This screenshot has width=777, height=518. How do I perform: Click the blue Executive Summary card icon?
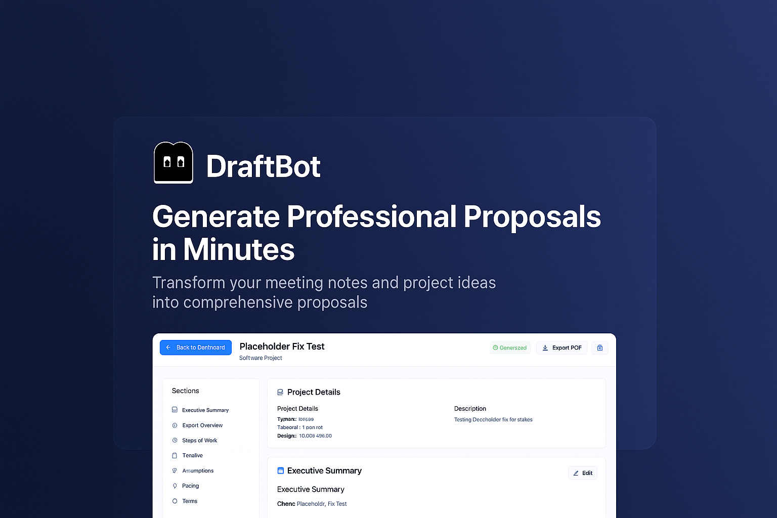point(281,470)
